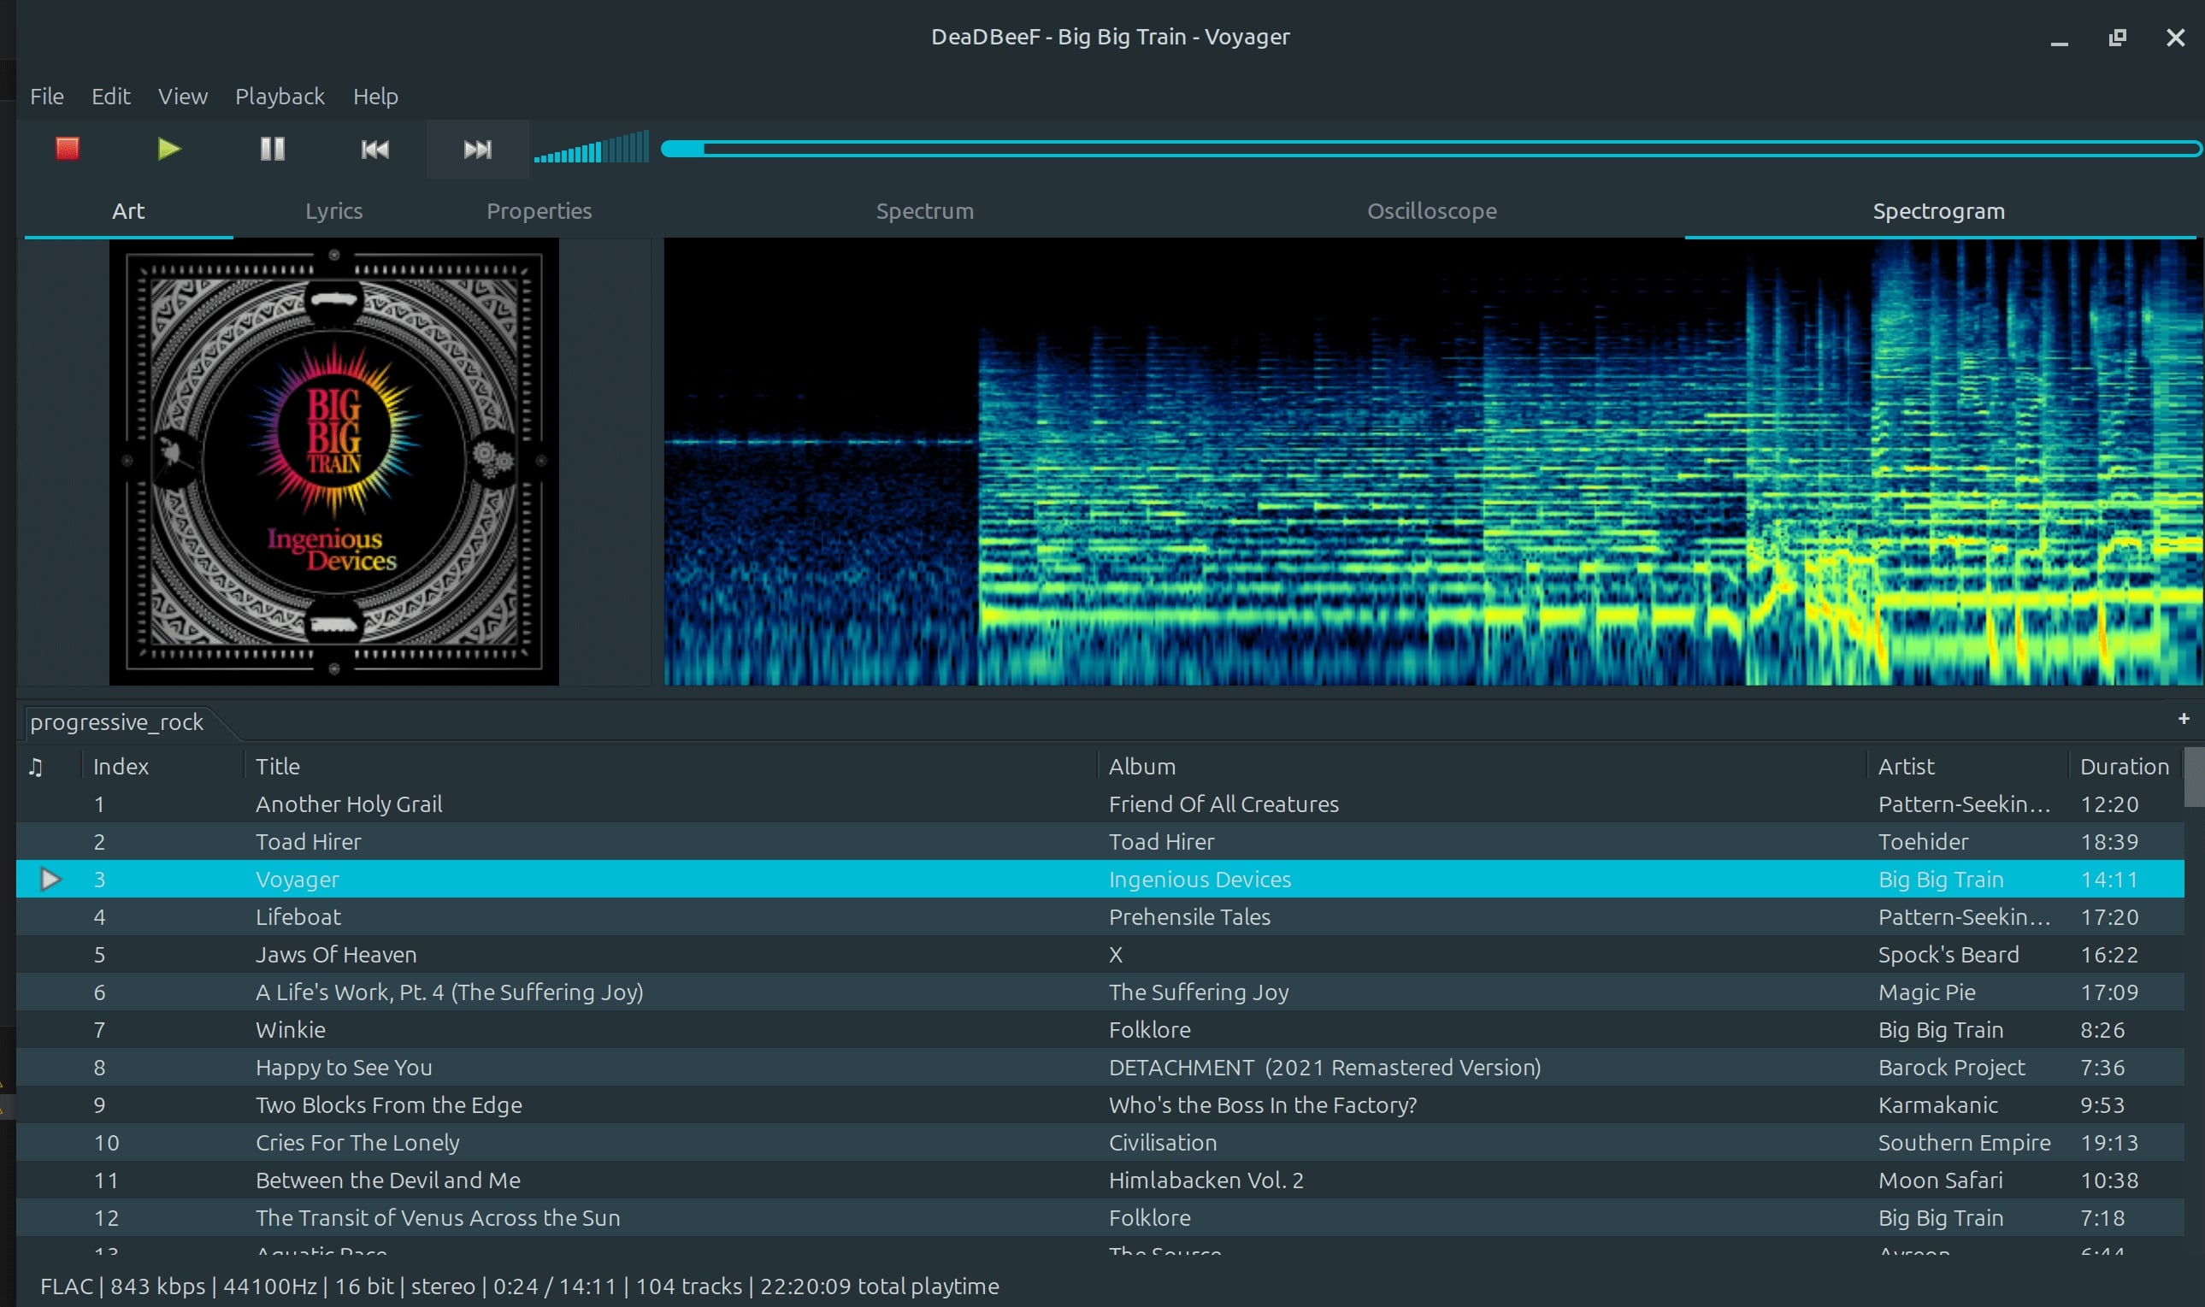2205x1307 pixels.
Task: Pause the current track
Action: coord(272,148)
